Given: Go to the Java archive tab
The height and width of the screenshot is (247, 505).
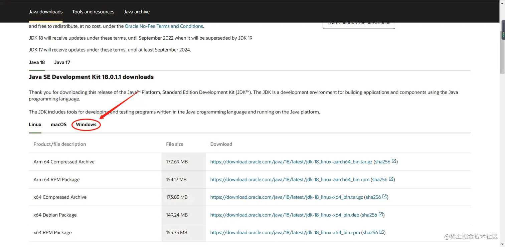Looking at the screenshot, I should click(x=137, y=12).
